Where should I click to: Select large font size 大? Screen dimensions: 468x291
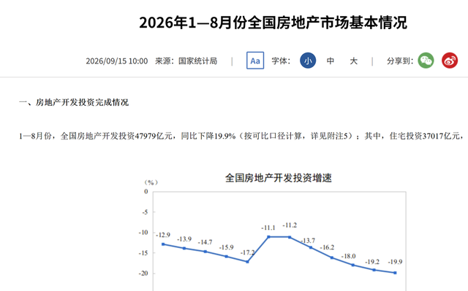click(x=353, y=61)
